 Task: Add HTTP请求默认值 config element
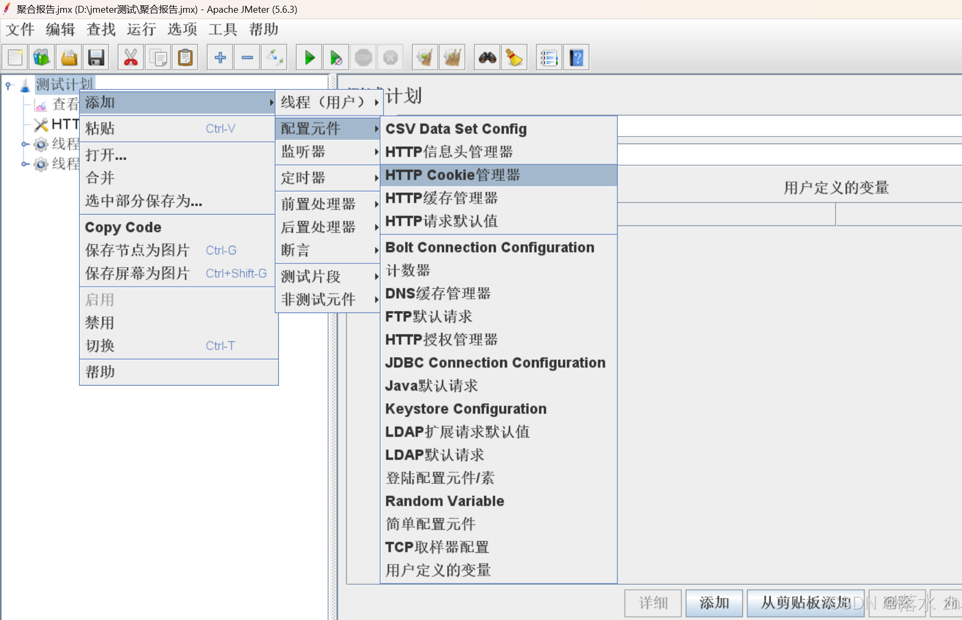(499, 221)
